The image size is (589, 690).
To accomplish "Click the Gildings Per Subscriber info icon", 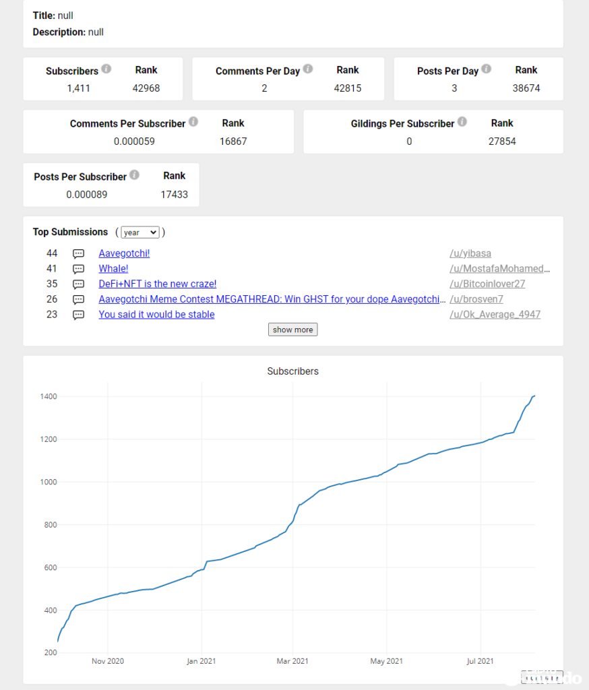I will 462,123.
